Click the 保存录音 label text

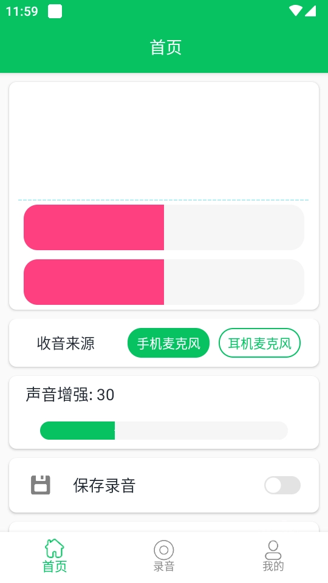(x=104, y=485)
